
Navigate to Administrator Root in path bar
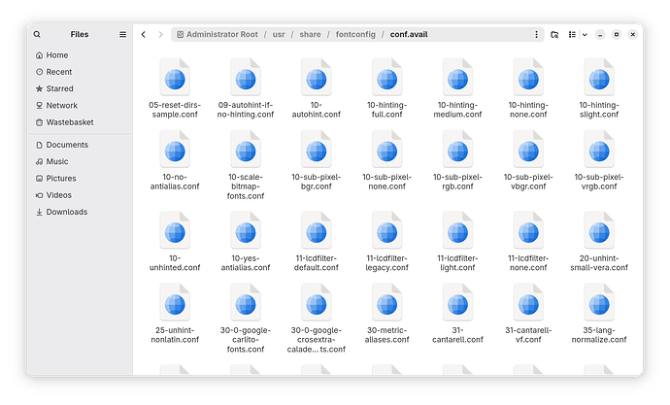pyautogui.click(x=218, y=34)
